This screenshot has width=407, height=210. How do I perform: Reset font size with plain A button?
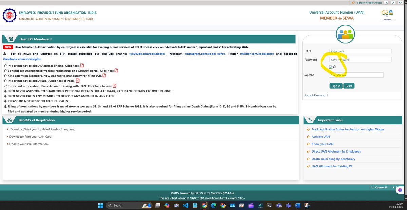(x=393, y=3)
